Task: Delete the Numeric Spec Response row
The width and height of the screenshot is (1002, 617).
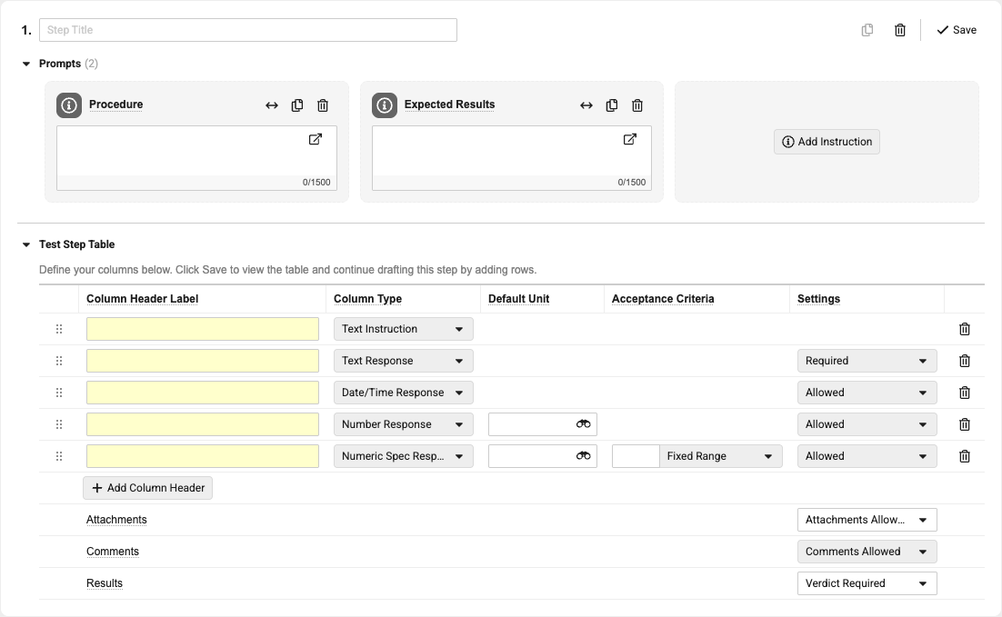Action: tap(965, 456)
